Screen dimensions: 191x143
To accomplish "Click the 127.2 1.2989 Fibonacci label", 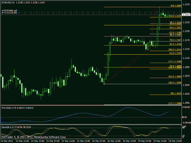I will tap(175, 103).
